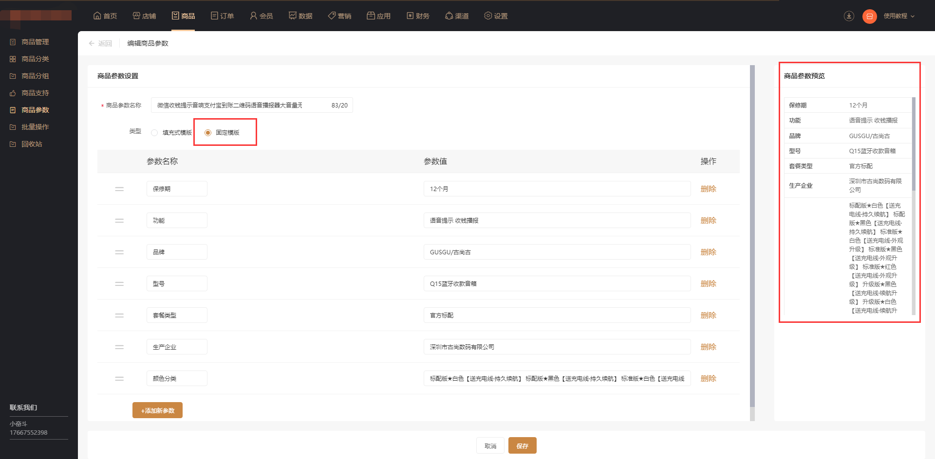Open the 营销 top menu
The image size is (935, 459).
tap(339, 16)
